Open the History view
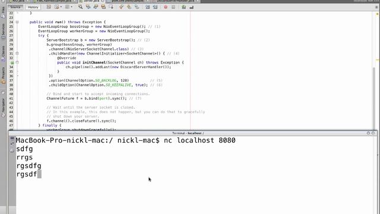380x214 pixels. click(33, 7)
